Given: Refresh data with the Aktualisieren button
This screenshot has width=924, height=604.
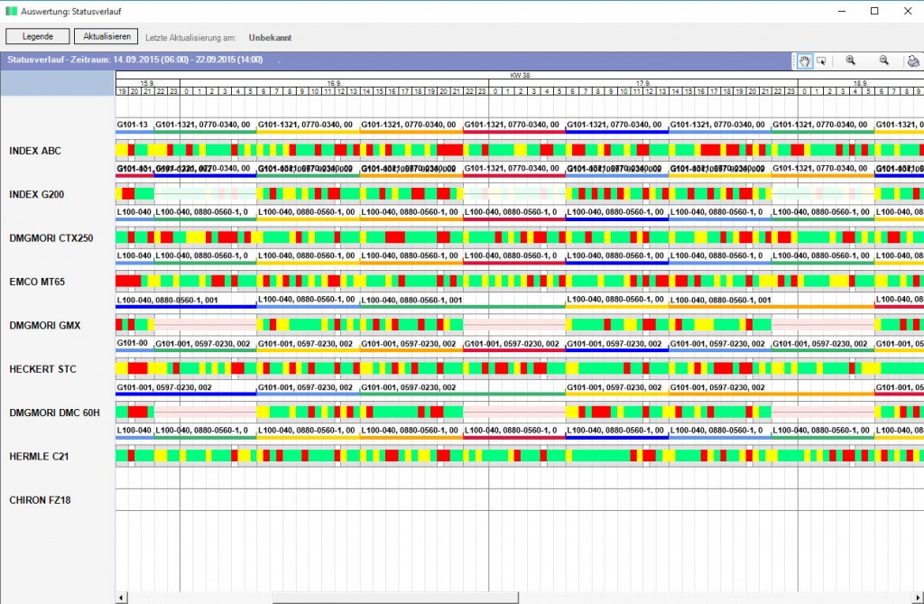Looking at the screenshot, I should coord(106,36).
